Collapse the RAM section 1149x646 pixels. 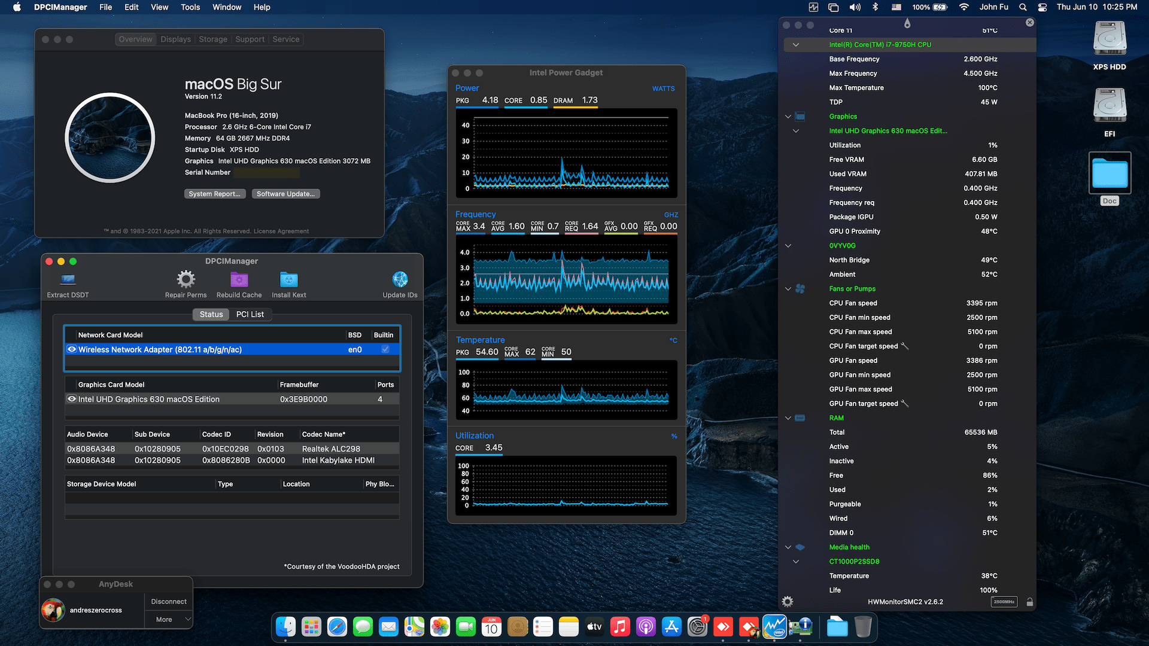point(788,418)
